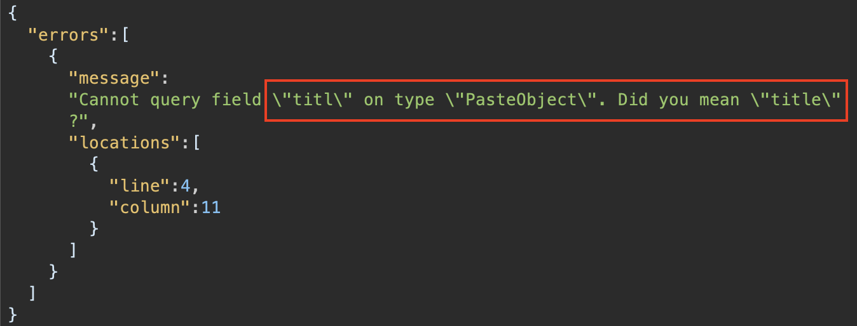857x326 pixels.
Task: Click the opening brace above the "line" key
Action: (94, 164)
